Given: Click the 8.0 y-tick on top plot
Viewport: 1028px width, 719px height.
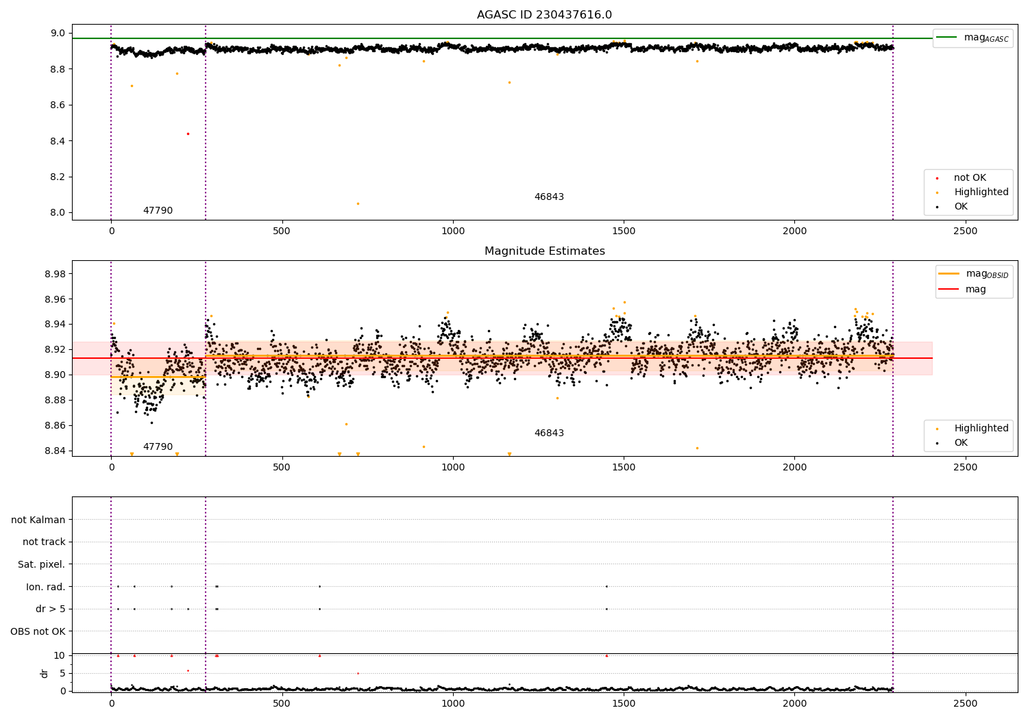Looking at the screenshot, I should pyautogui.click(x=58, y=213).
